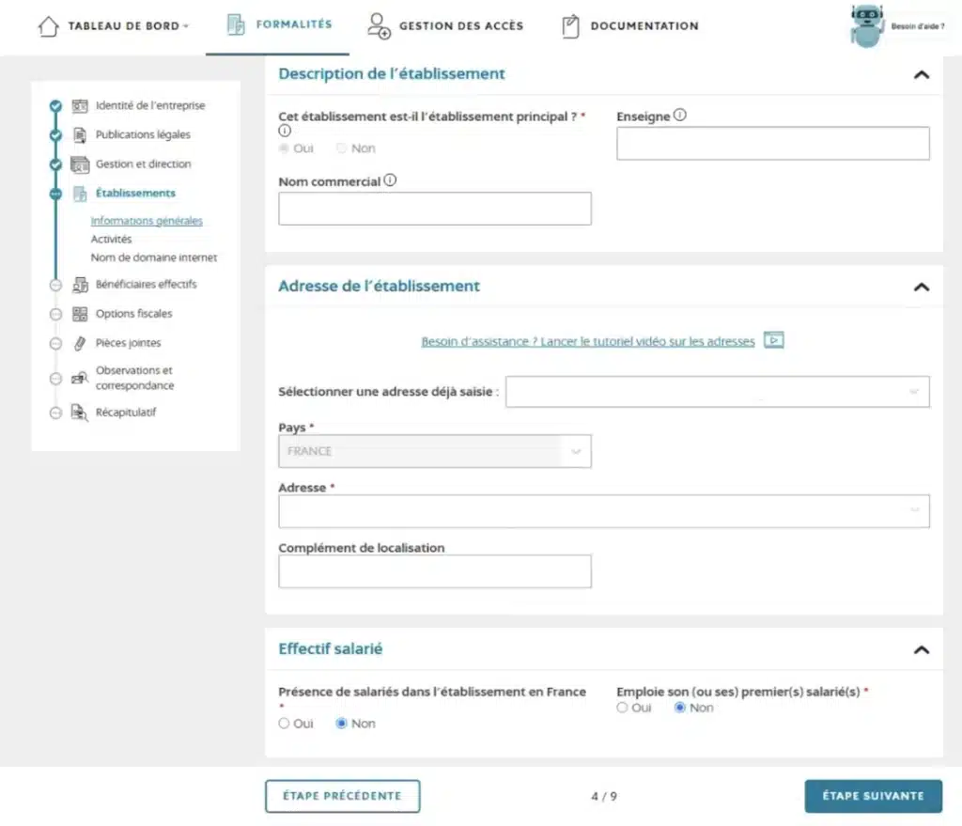Click the Récapitulatif step icon

point(81,412)
